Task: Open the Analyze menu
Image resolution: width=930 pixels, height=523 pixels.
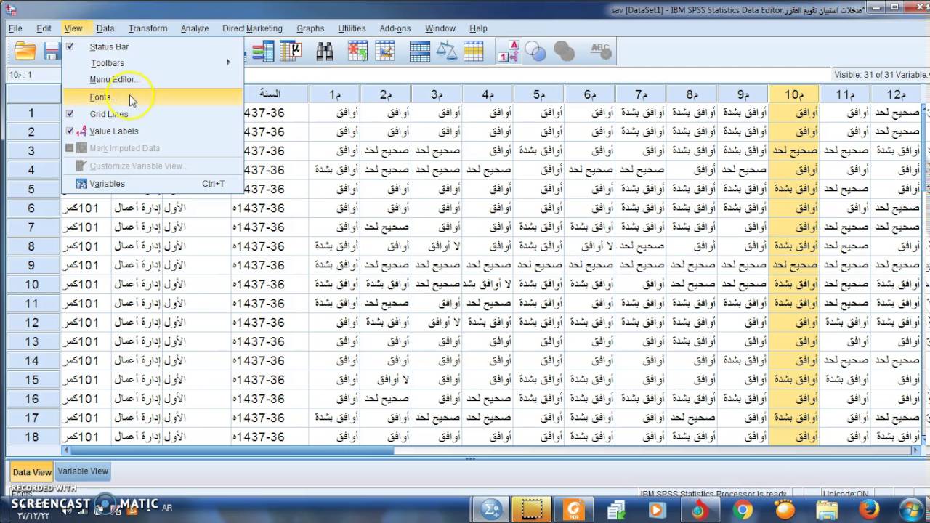Action: click(195, 28)
